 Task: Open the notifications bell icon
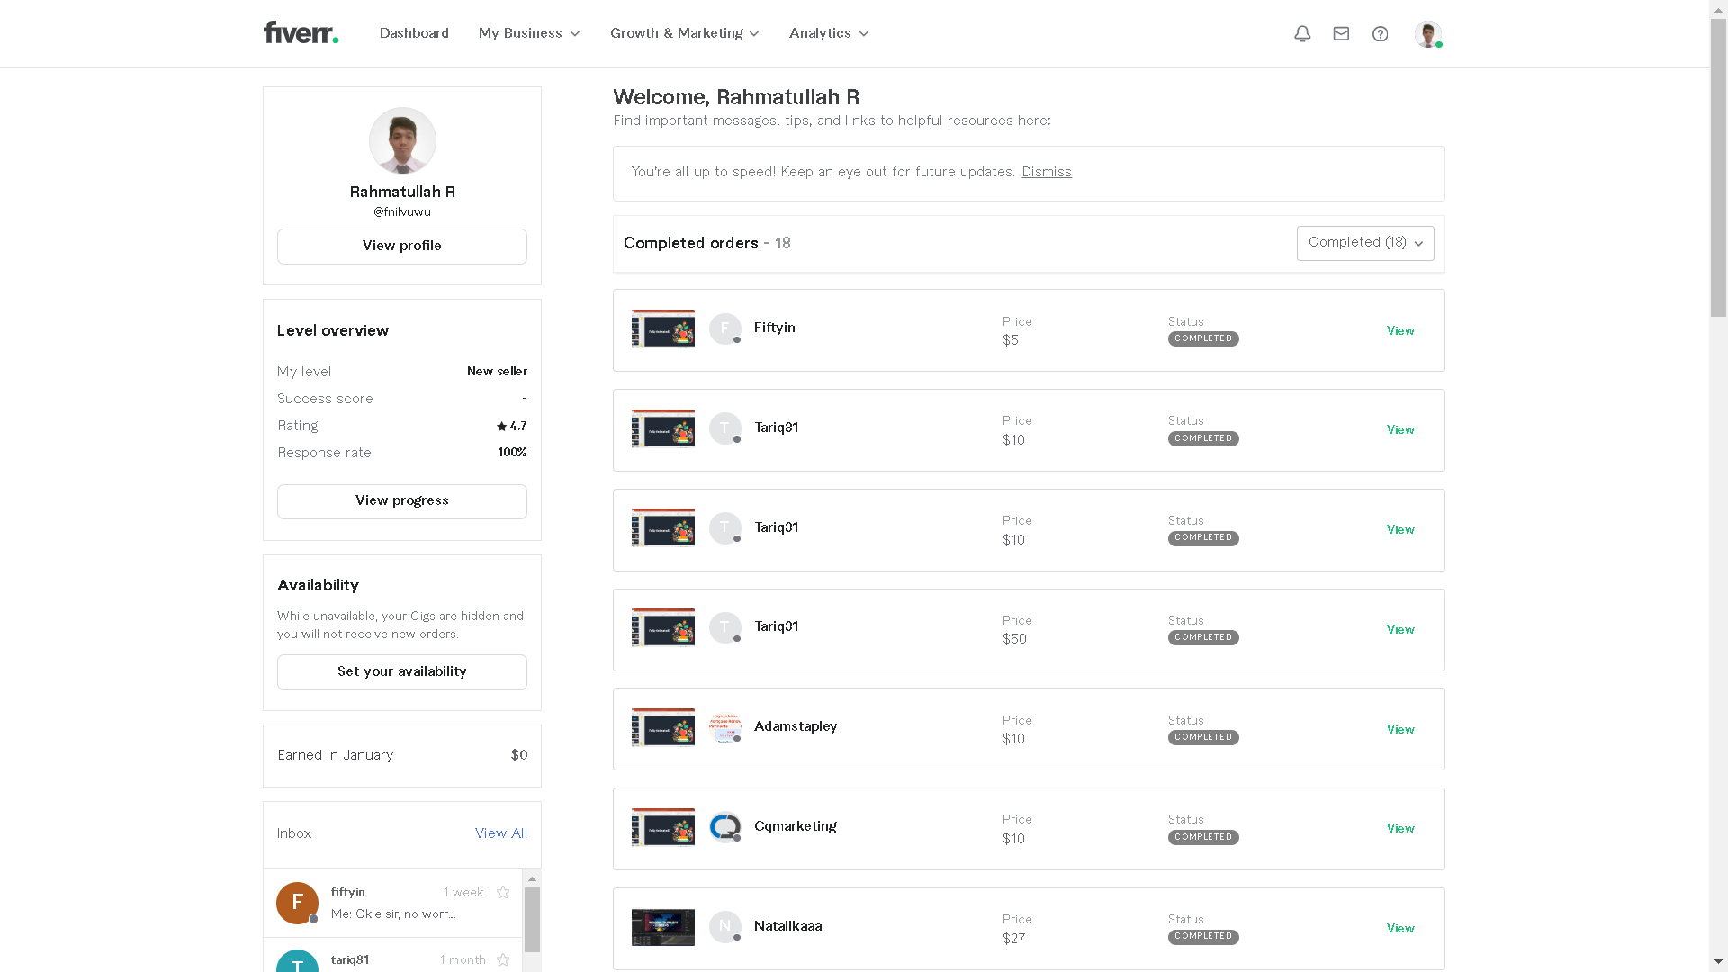click(x=1302, y=34)
